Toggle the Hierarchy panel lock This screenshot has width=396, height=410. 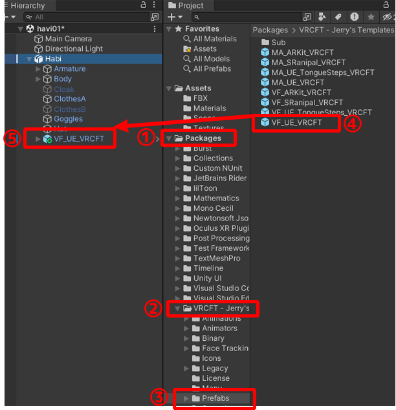click(144, 5)
